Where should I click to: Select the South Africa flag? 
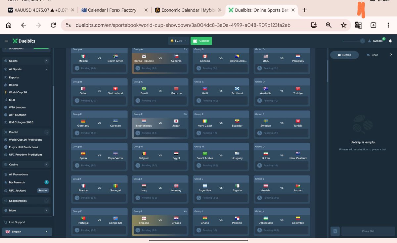click(115, 56)
